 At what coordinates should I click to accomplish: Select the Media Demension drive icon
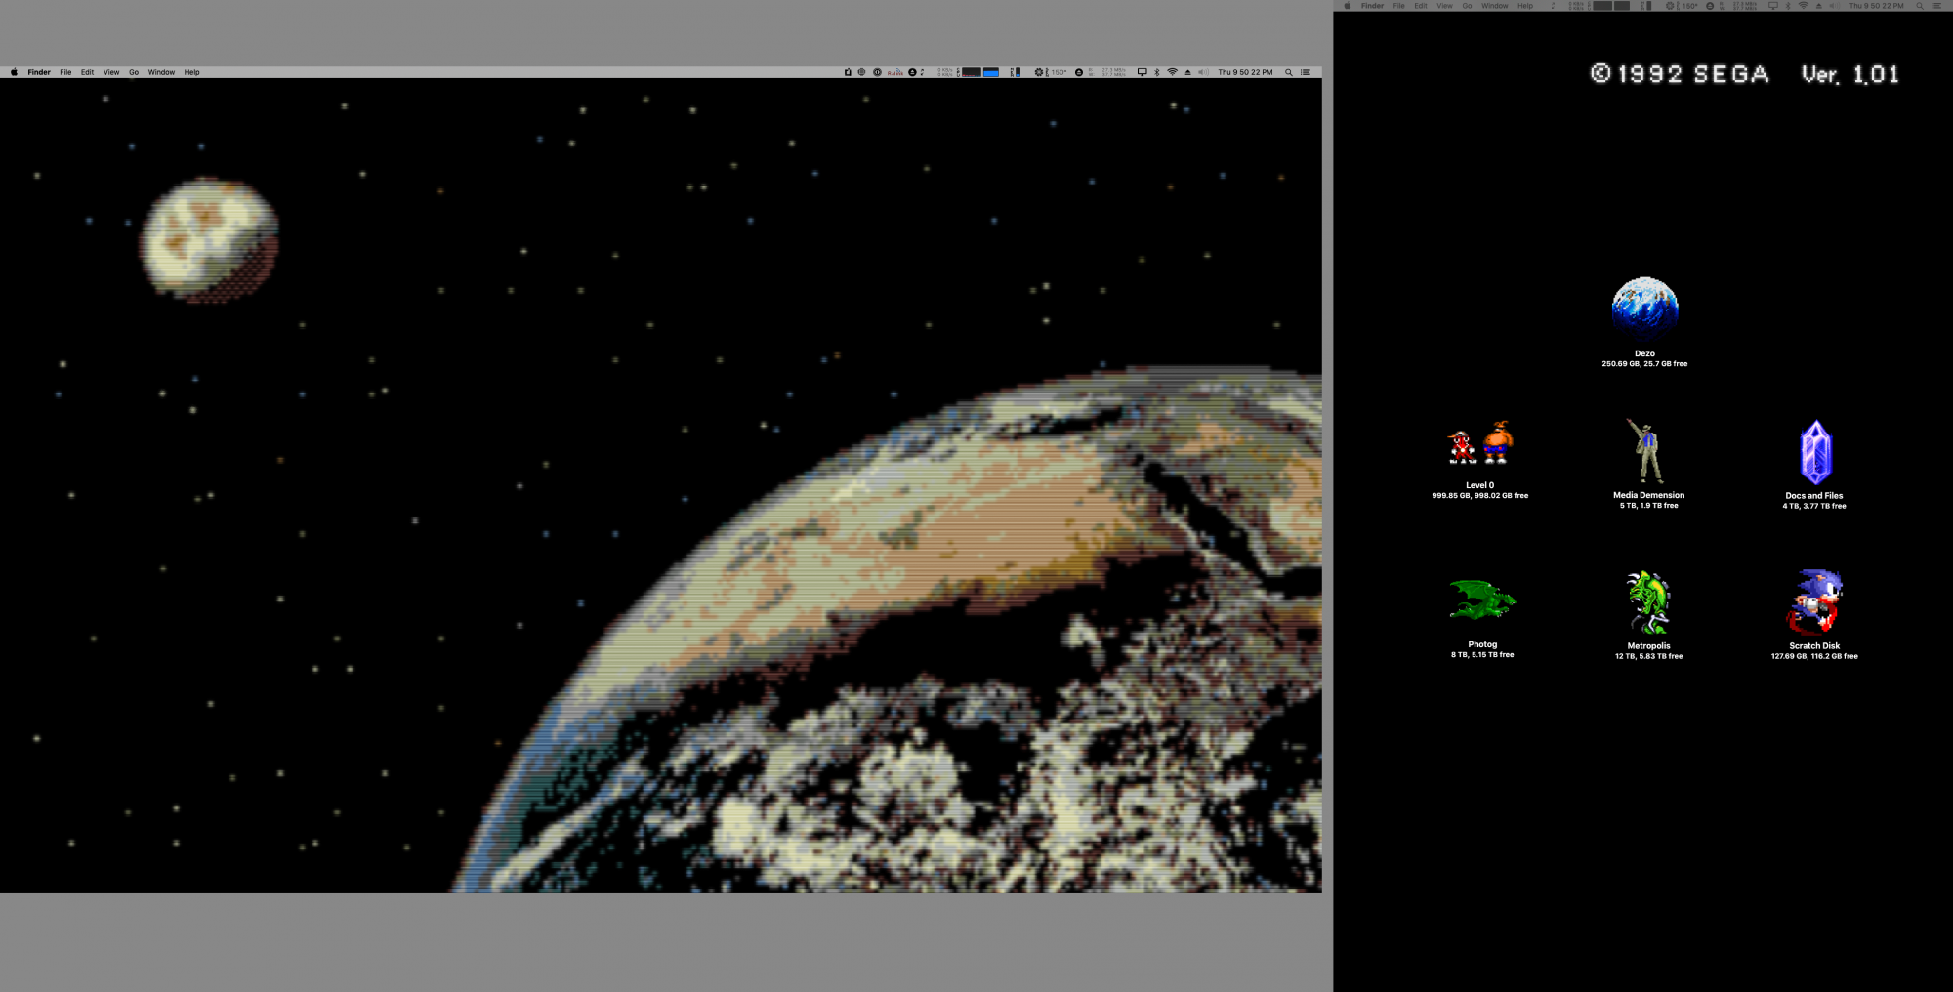(x=1648, y=451)
